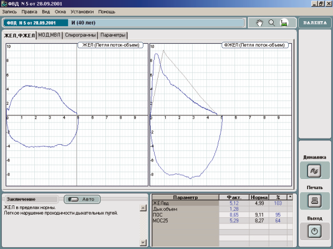Click the ЖЕЛ (Петля поток-объем) chart title

click(x=110, y=45)
